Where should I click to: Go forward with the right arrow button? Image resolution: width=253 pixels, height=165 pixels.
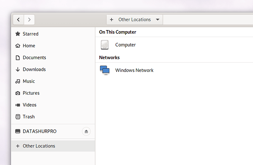click(29, 20)
